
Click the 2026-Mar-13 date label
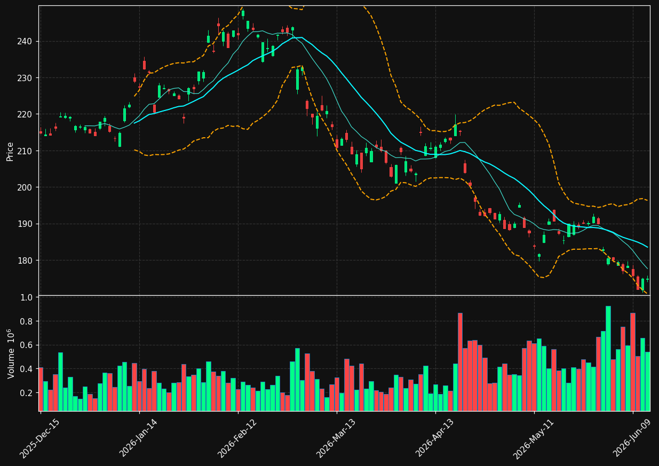[336, 438]
